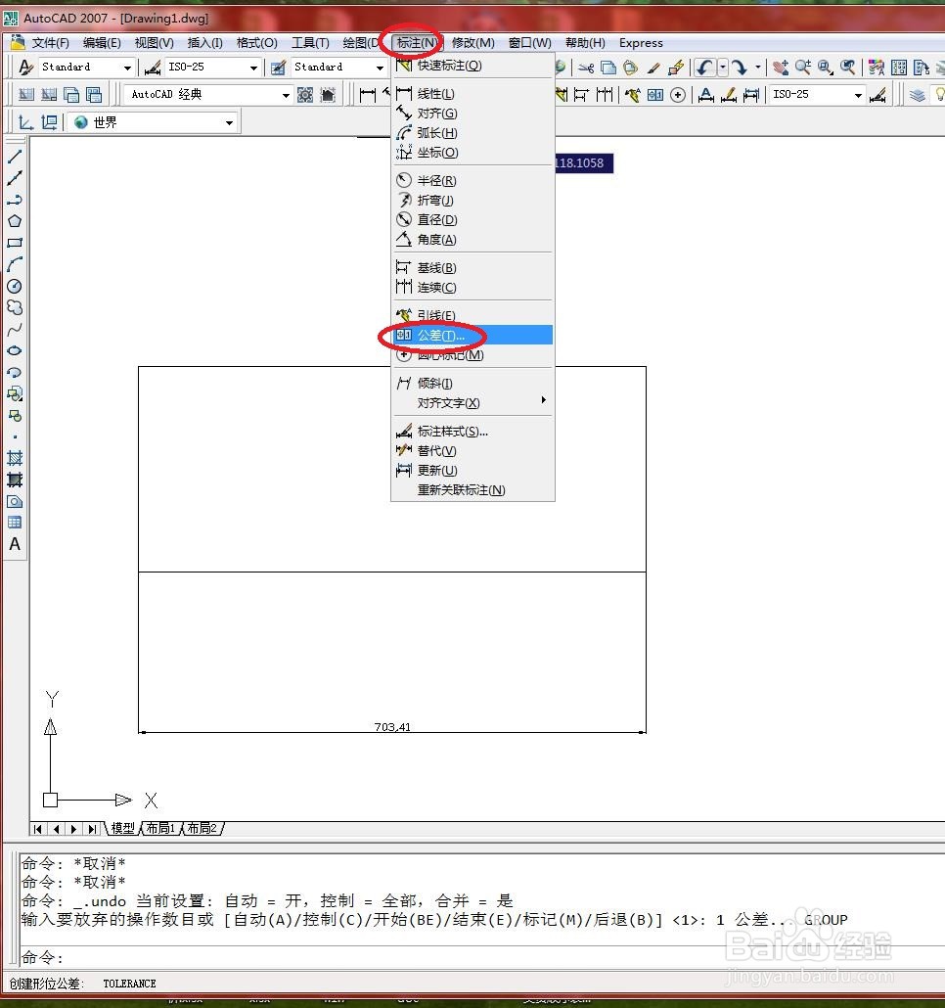Click the Workspace Settings gear icon
945x1008 pixels.
pos(305,95)
